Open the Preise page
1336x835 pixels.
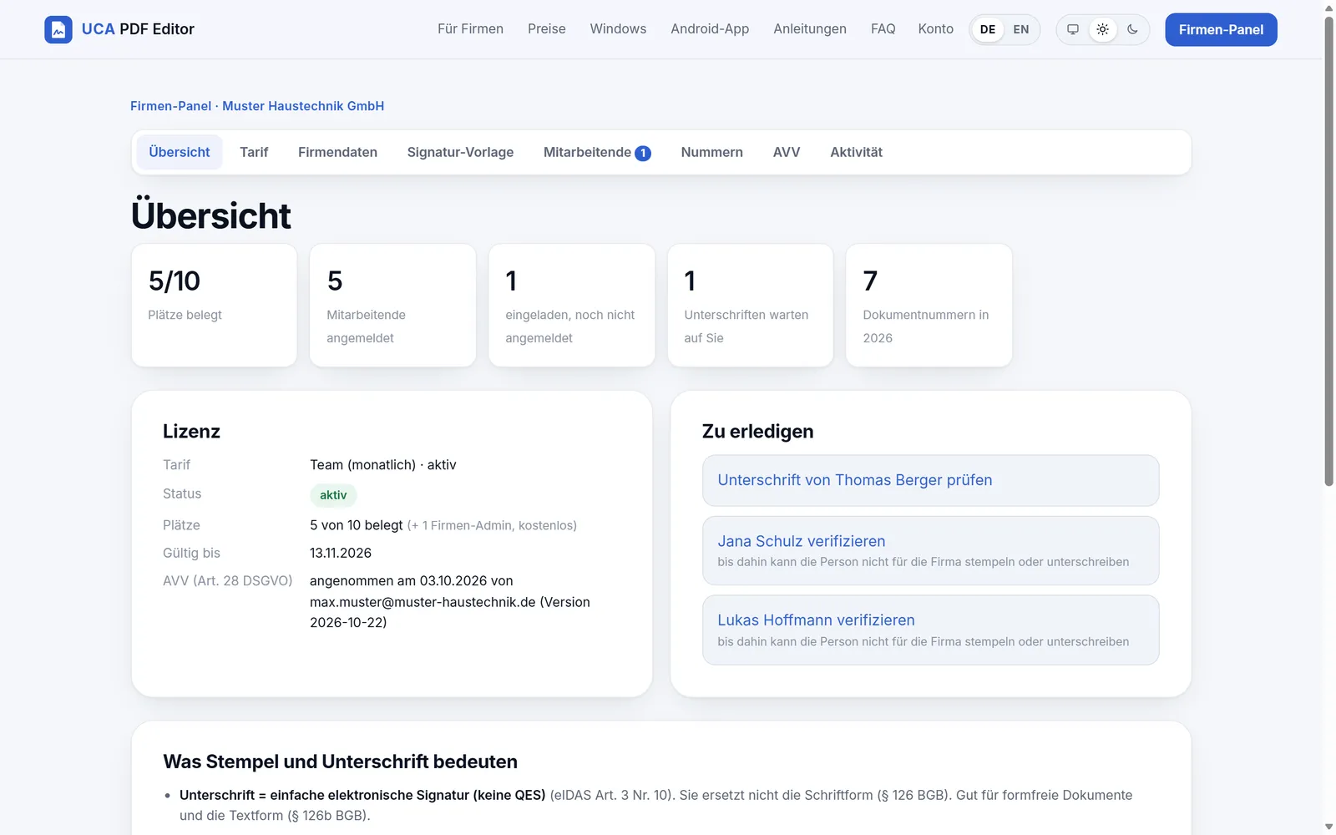(547, 29)
